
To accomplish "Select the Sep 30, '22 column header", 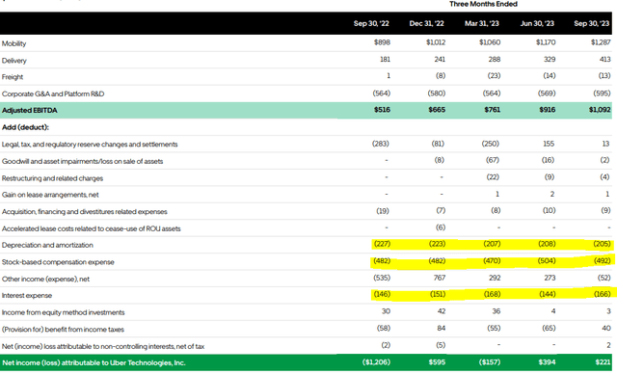I will [371, 23].
